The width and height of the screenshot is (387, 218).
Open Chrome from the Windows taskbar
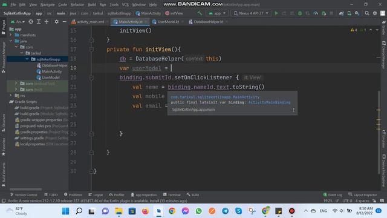[172, 211]
